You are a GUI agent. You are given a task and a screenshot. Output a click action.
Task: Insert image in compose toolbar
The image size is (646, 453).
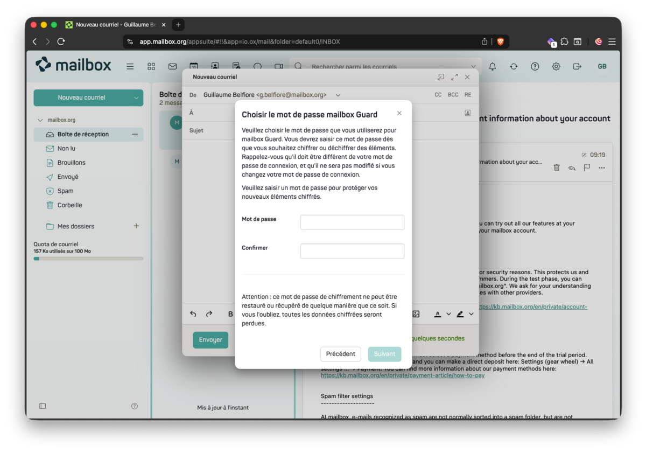tap(416, 314)
